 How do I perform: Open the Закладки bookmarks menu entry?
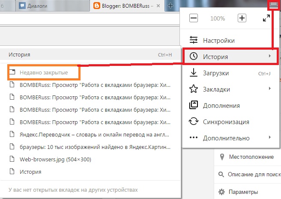(230, 89)
